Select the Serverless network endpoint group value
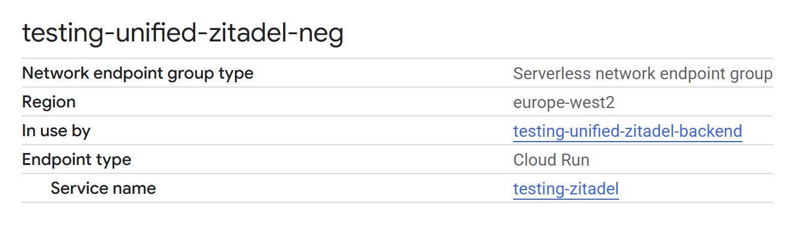The height and width of the screenshot is (240, 810). click(x=642, y=74)
